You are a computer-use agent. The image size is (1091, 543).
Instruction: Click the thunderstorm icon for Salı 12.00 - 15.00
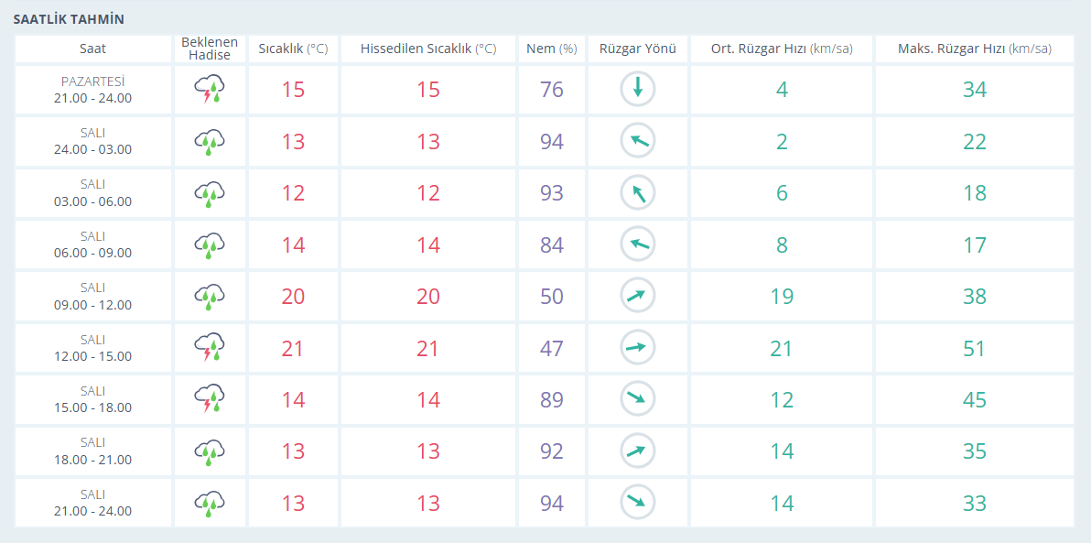tap(210, 348)
